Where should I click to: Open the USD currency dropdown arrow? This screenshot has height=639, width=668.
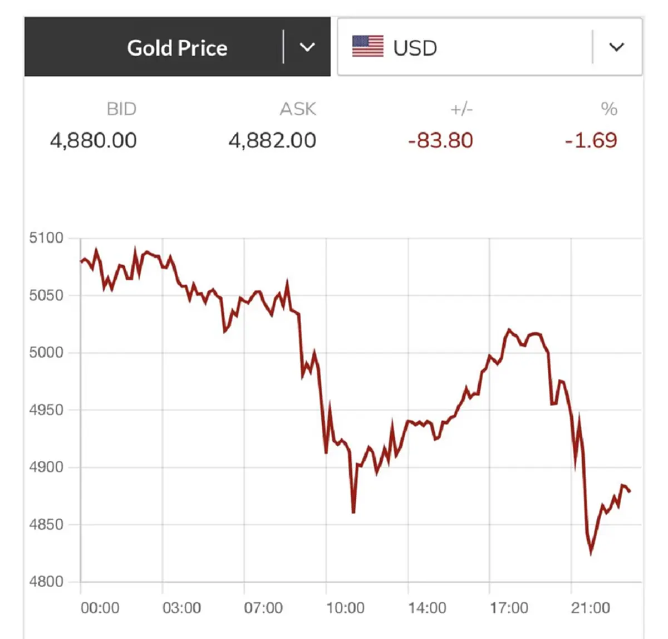coord(616,47)
